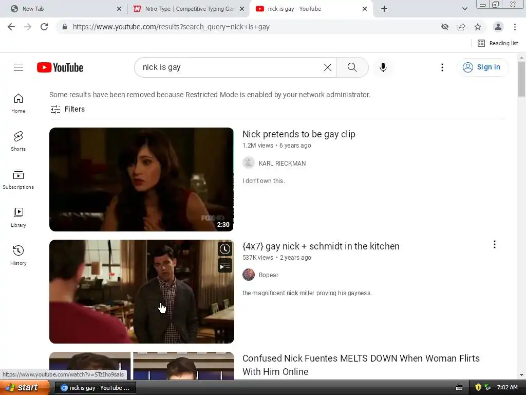Click the taskbar clock showing 7:02 AM
Screen dimensions: 526x395
point(507,388)
